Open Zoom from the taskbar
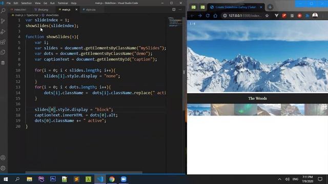Viewport: 328px width, 184px height. (124, 179)
